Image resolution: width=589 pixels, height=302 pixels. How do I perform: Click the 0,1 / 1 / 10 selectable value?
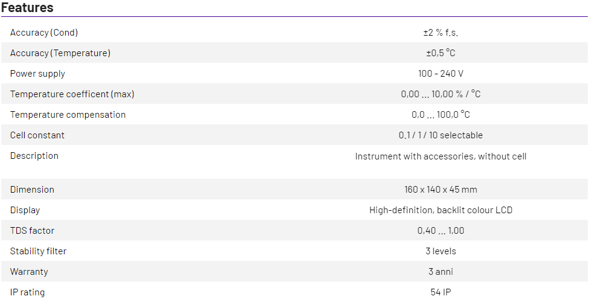tap(441, 135)
